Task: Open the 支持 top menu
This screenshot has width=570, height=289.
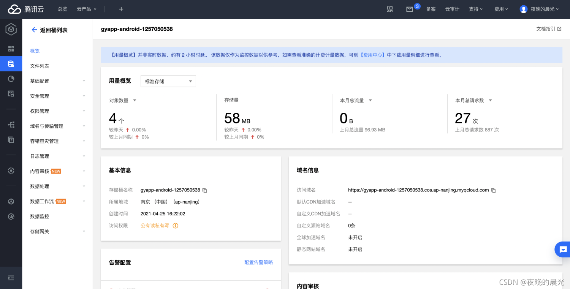Action: (476, 9)
